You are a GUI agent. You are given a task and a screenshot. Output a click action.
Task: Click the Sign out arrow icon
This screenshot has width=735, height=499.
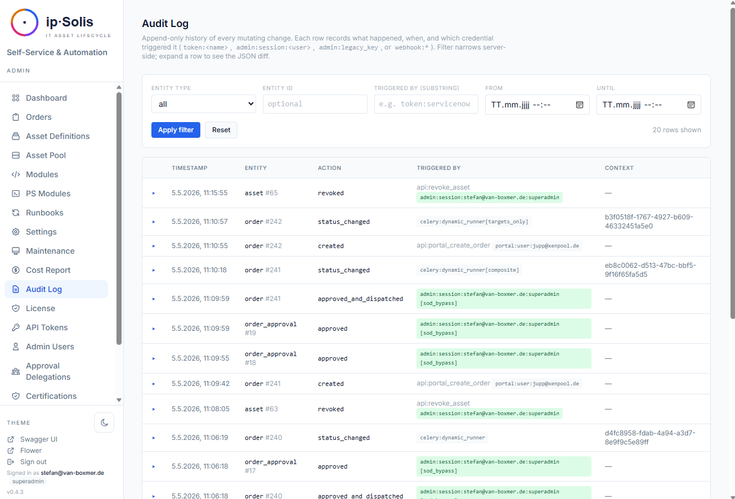11,462
